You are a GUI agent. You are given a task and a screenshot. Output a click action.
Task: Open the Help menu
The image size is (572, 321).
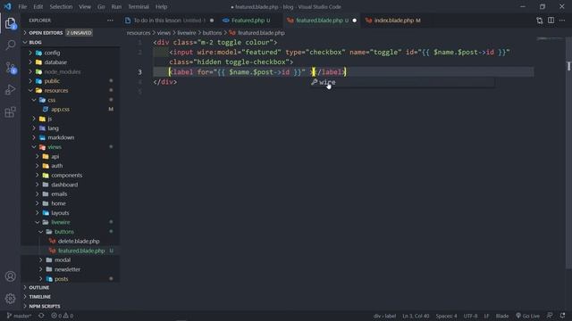[161, 6]
